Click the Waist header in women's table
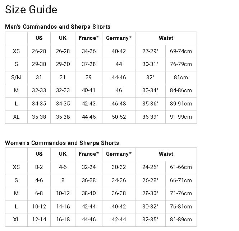Image resolution: width=239 pixels, height=231 pixels. [x=166, y=154]
